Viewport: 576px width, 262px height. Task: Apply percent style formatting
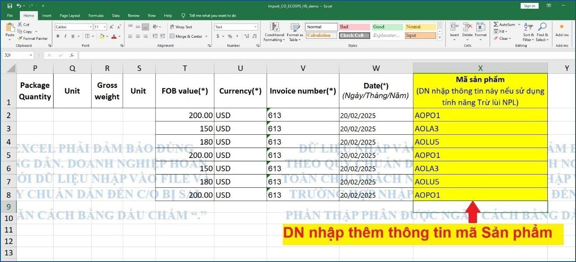tap(230, 36)
